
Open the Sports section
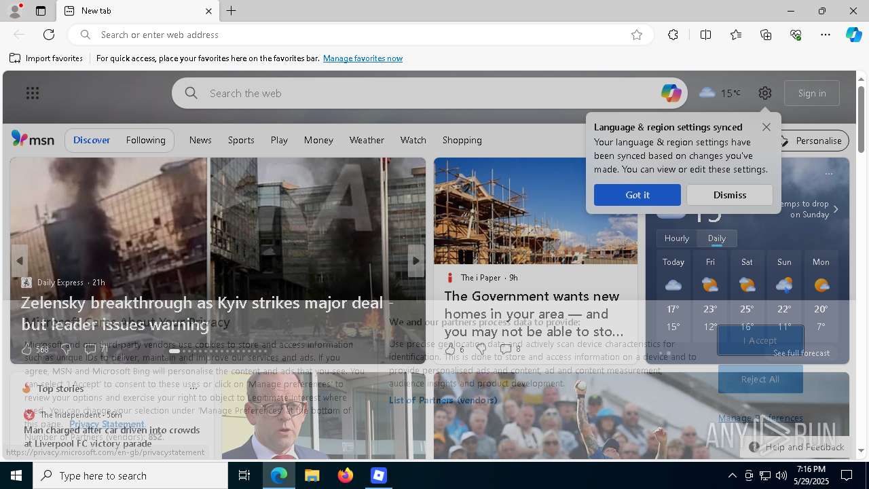[241, 140]
